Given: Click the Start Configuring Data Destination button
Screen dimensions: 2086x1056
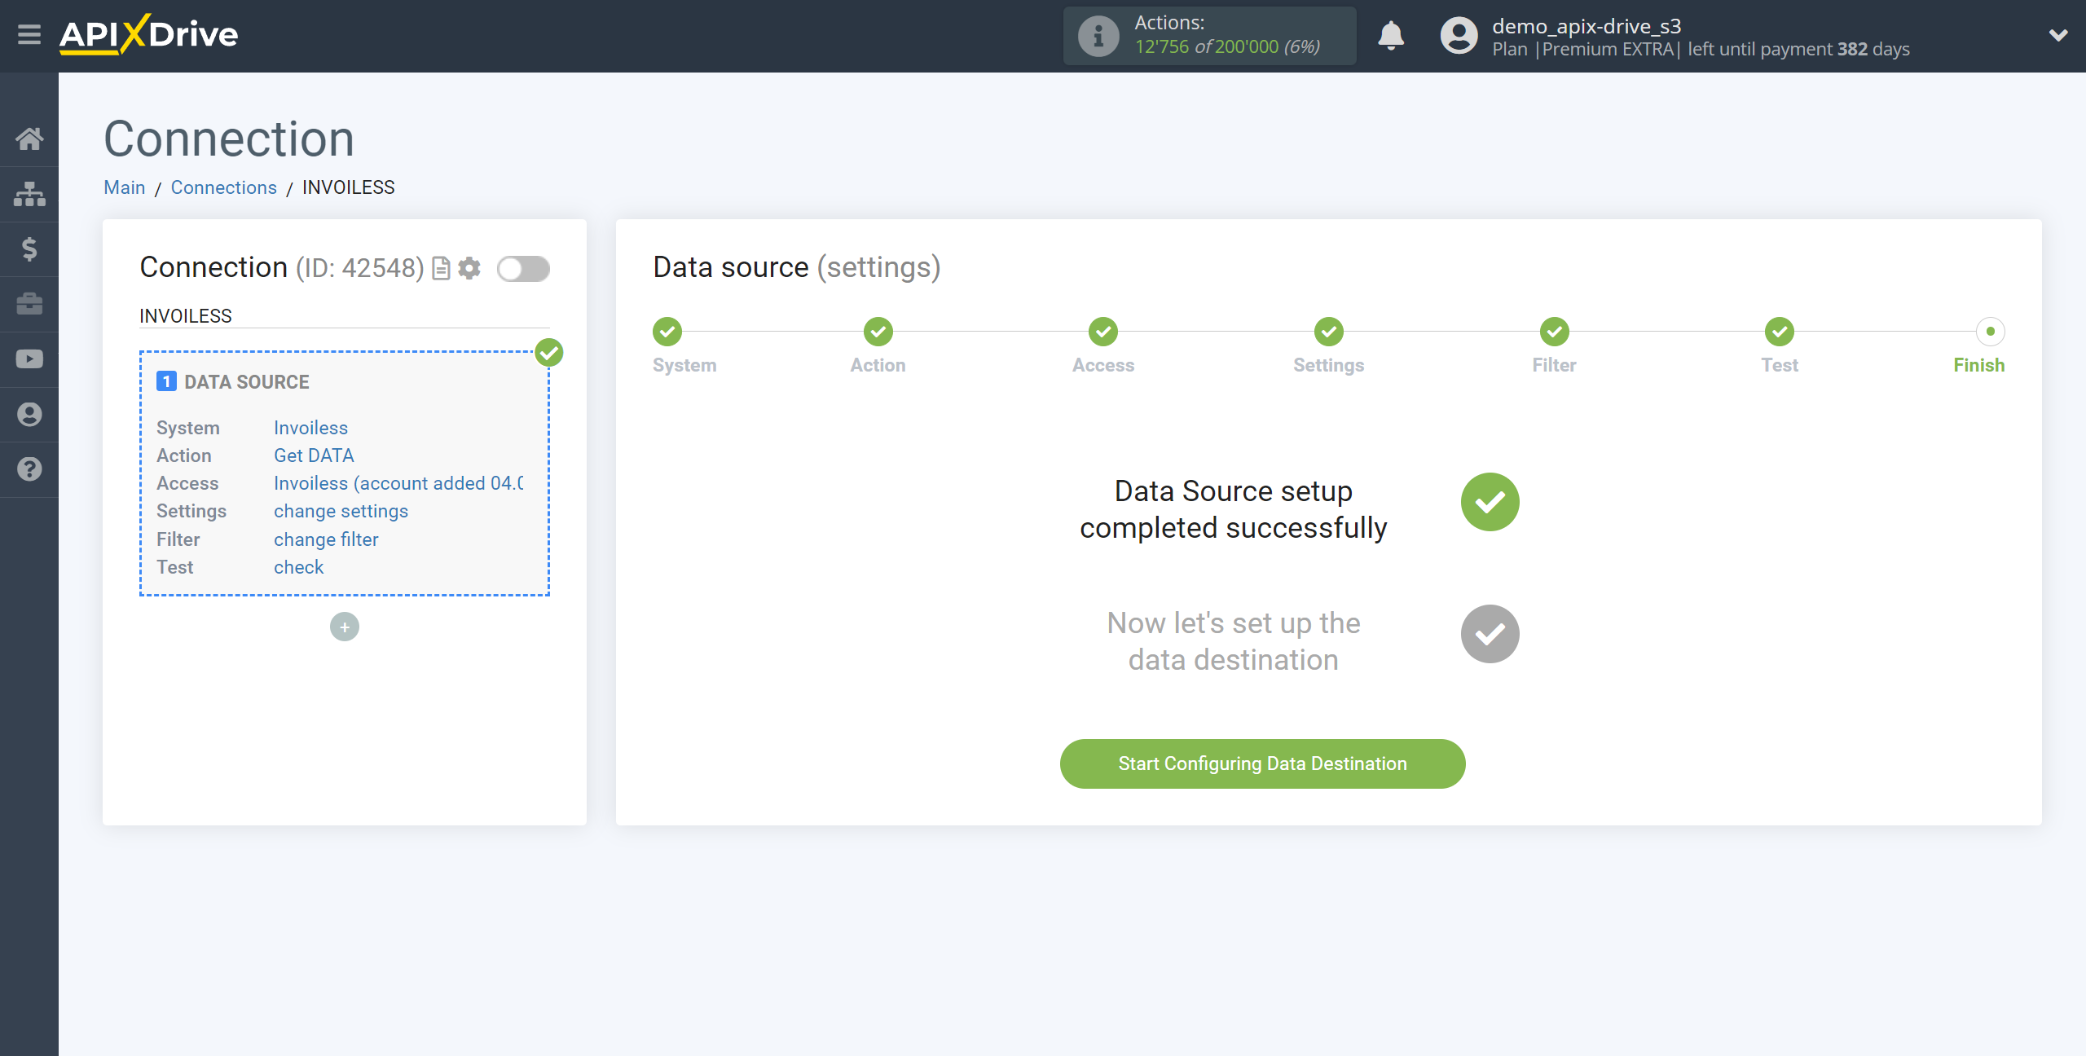Looking at the screenshot, I should 1262,763.
